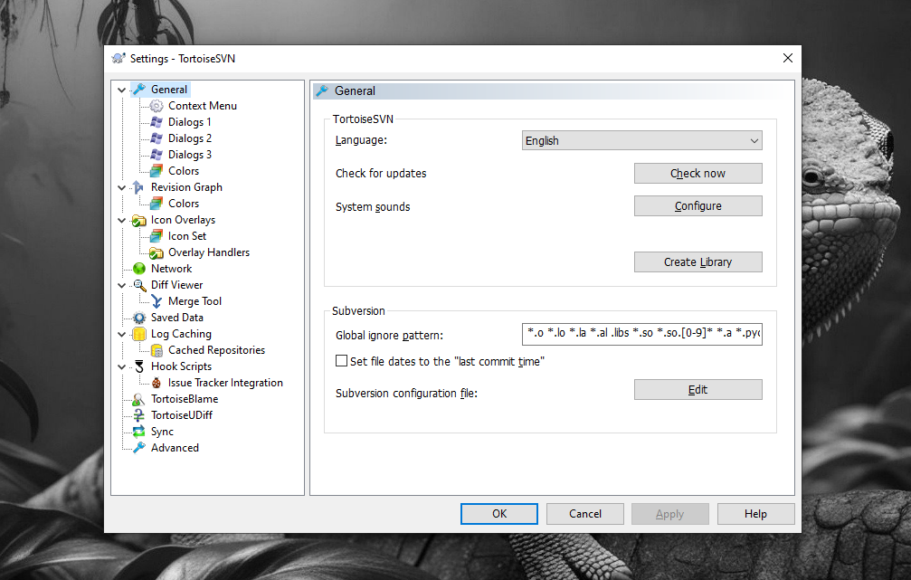This screenshot has width=911, height=580.
Task: Collapse the Hook Scripts tree node
Action: click(x=121, y=366)
